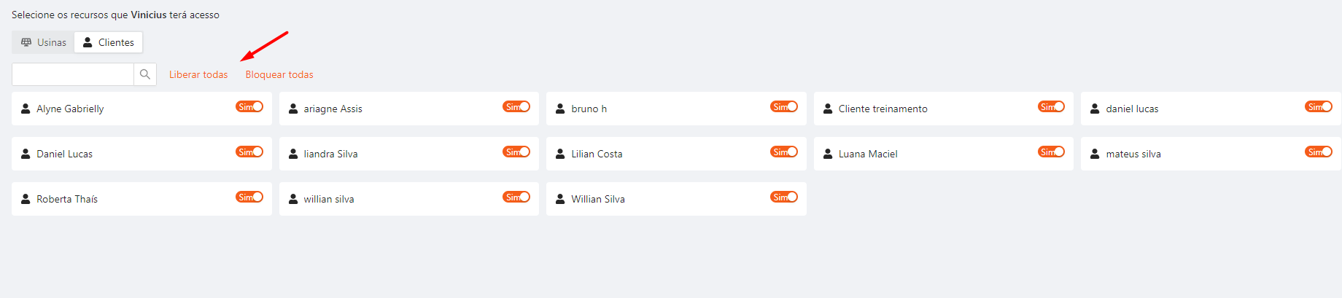Toggle the mateus silva access switch
This screenshot has width=1342, height=298.
coord(1318,152)
